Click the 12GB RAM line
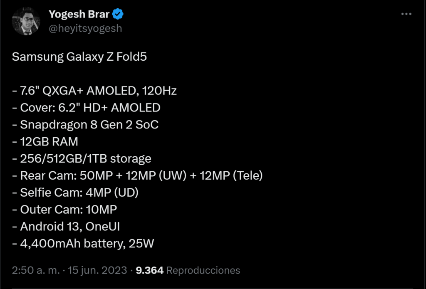 (x=45, y=142)
